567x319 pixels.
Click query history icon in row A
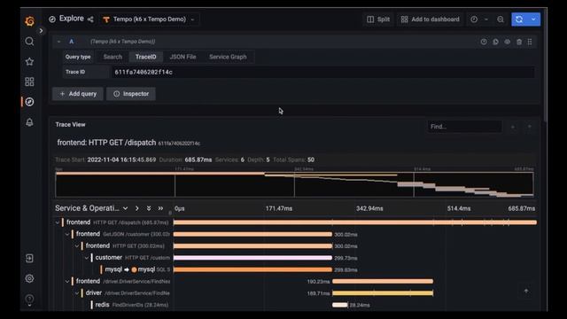[x=484, y=42]
